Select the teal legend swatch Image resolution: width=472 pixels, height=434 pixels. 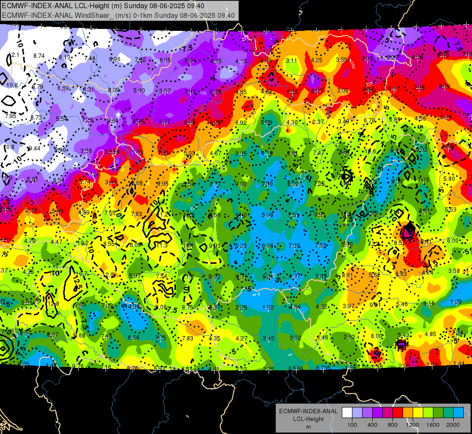coord(448,412)
